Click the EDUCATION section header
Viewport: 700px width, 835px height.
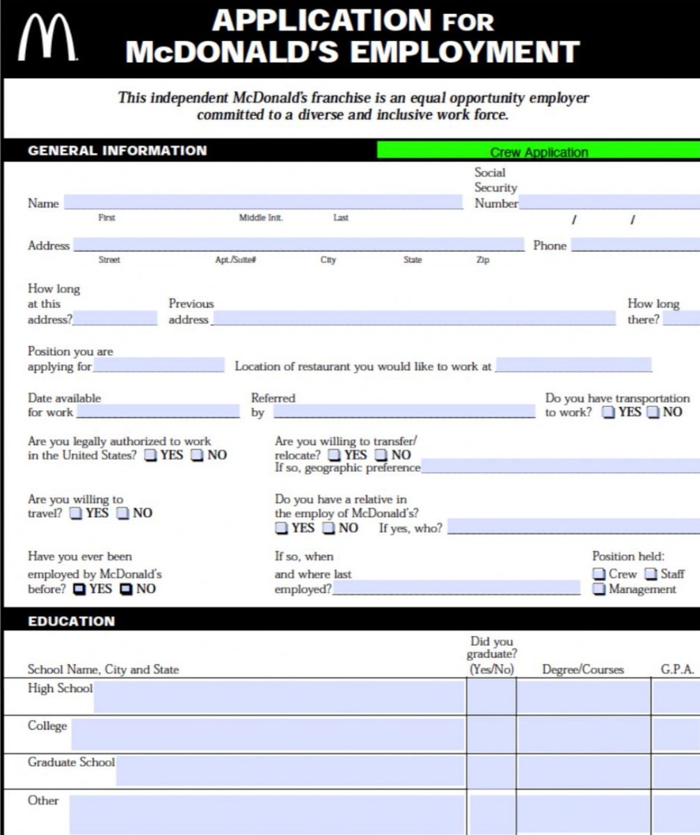coord(72,621)
